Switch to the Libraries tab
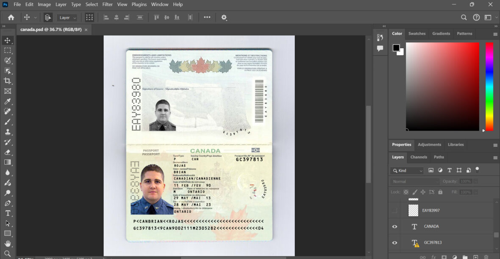 pos(456,145)
